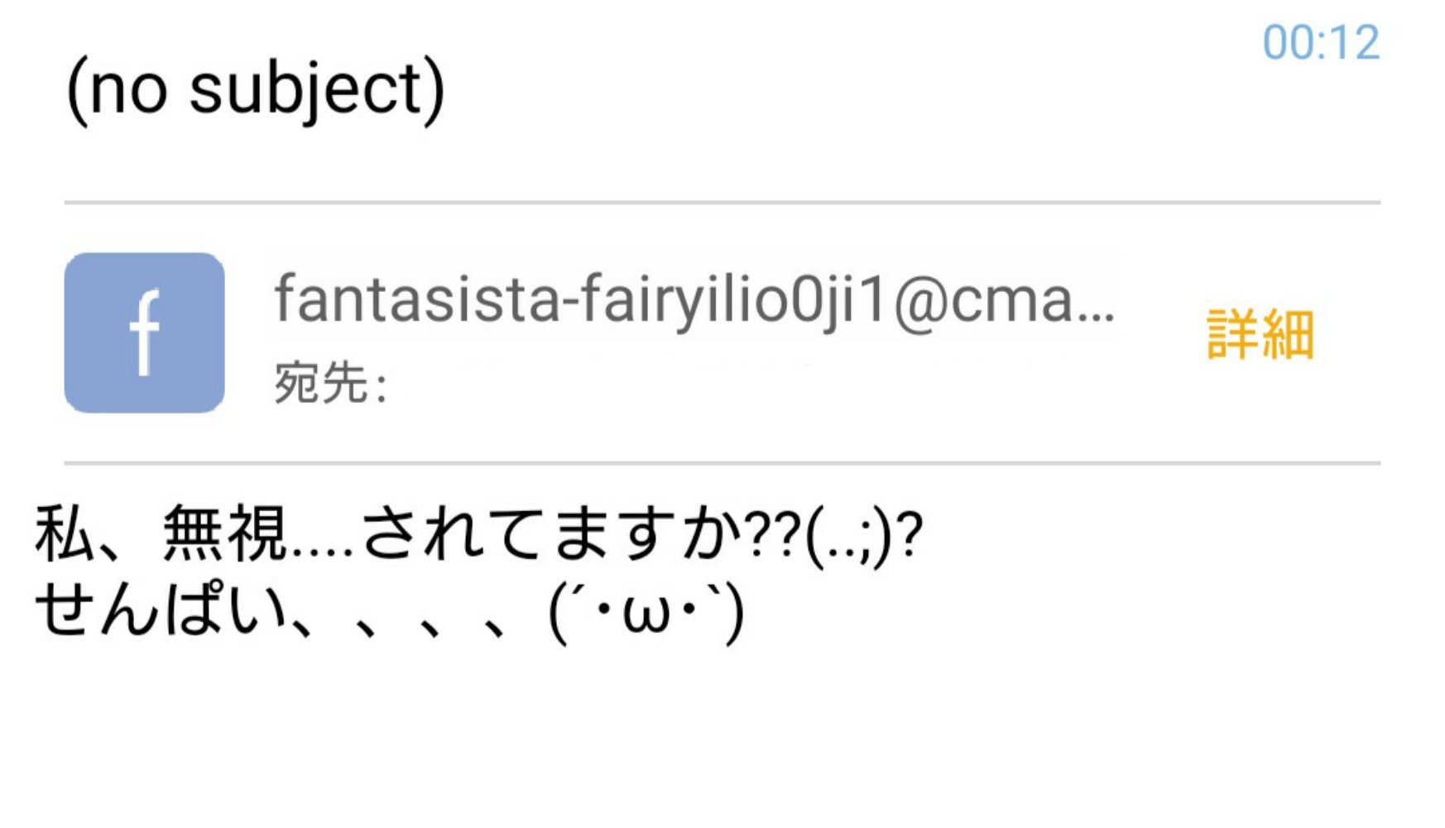
Task: Select the (no subject) email title
Action: pyautogui.click(x=256, y=89)
